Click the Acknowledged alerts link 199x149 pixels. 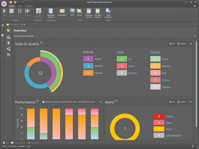click(173, 135)
